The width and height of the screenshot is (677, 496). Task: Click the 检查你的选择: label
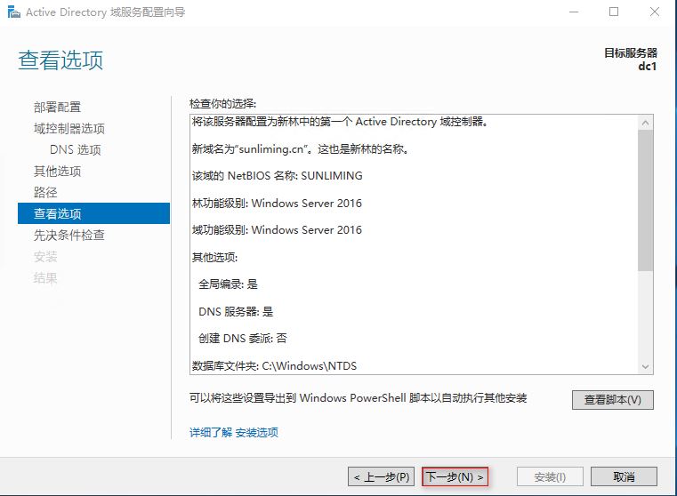pos(222,103)
